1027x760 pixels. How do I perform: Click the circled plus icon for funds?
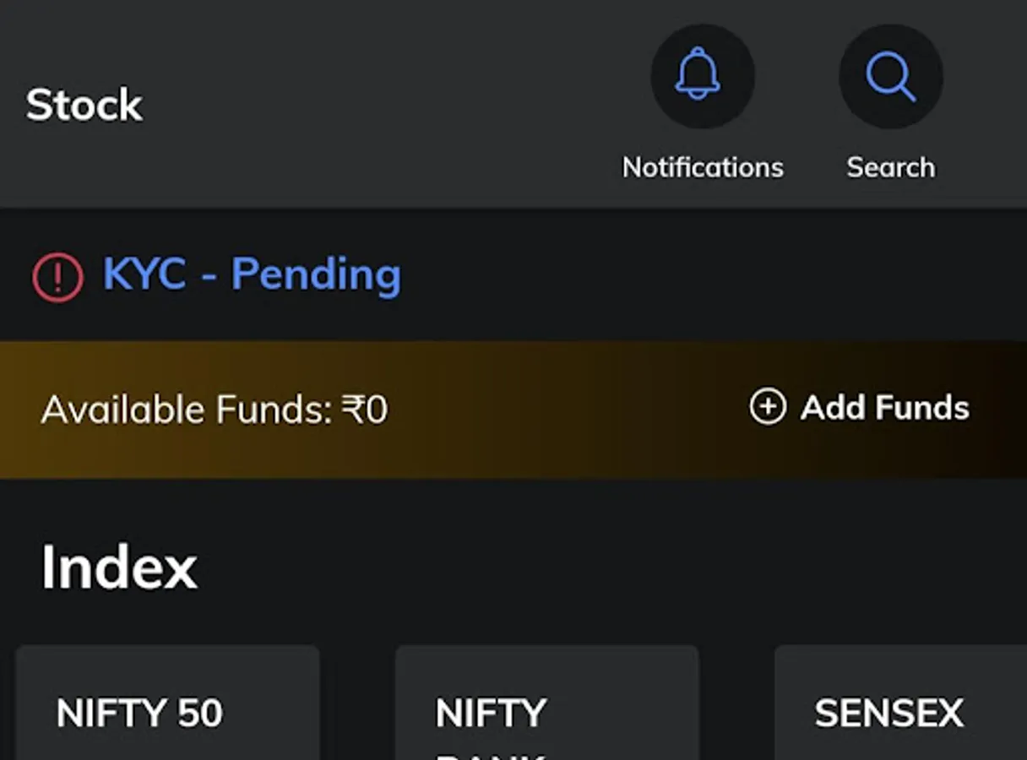click(x=767, y=407)
